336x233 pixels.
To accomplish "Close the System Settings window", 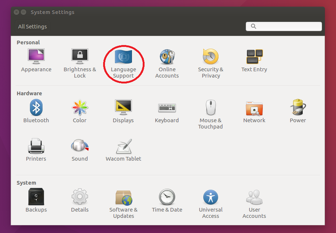I will coord(17,12).
